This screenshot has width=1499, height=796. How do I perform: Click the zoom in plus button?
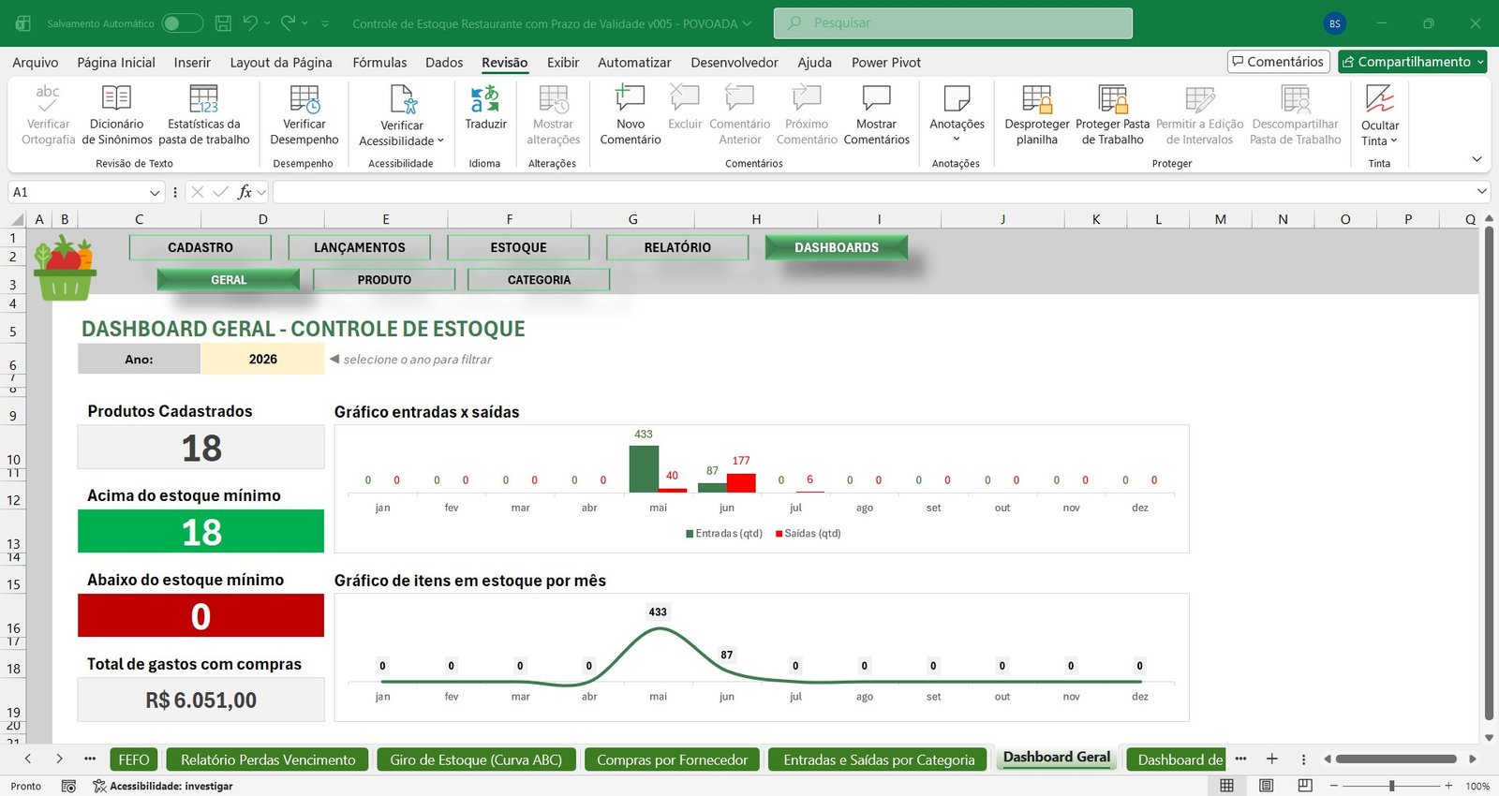pyautogui.click(x=1448, y=786)
